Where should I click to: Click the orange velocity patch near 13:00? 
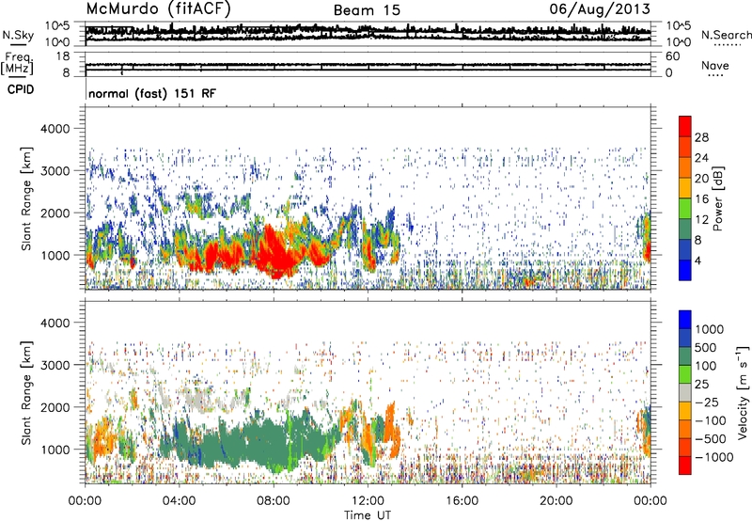click(392, 430)
